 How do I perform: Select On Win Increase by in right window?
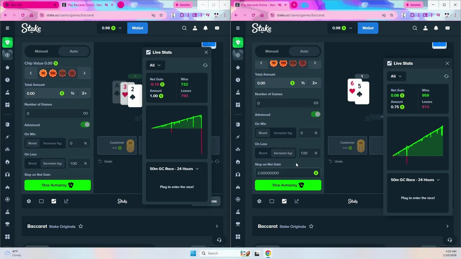pos(283,133)
